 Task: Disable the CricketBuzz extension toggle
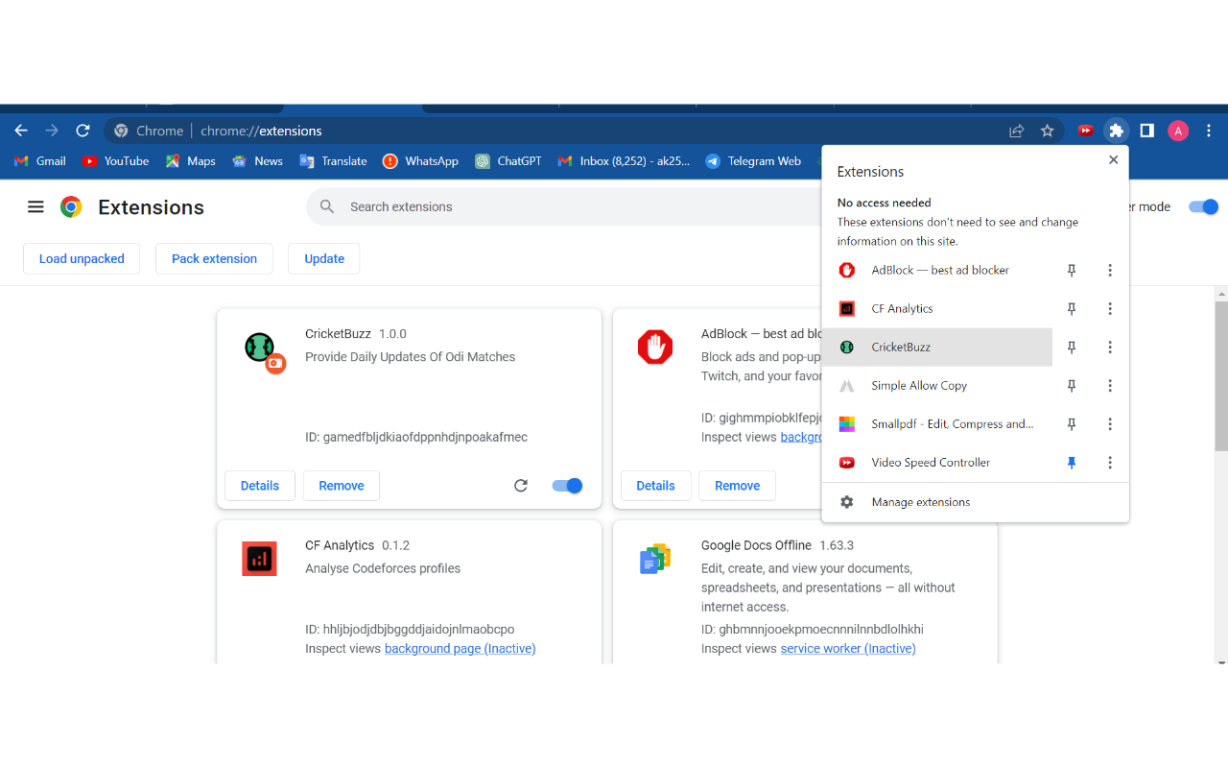pyautogui.click(x=567, y=486)
